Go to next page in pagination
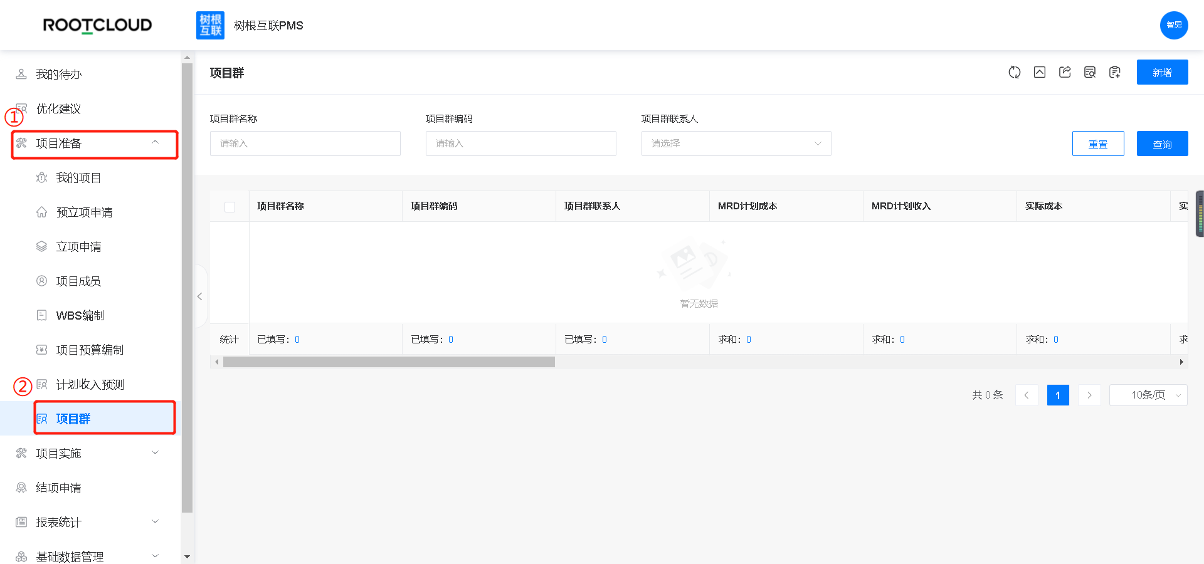This screenshot has height=564, width=1204. tap(1089, 395)
